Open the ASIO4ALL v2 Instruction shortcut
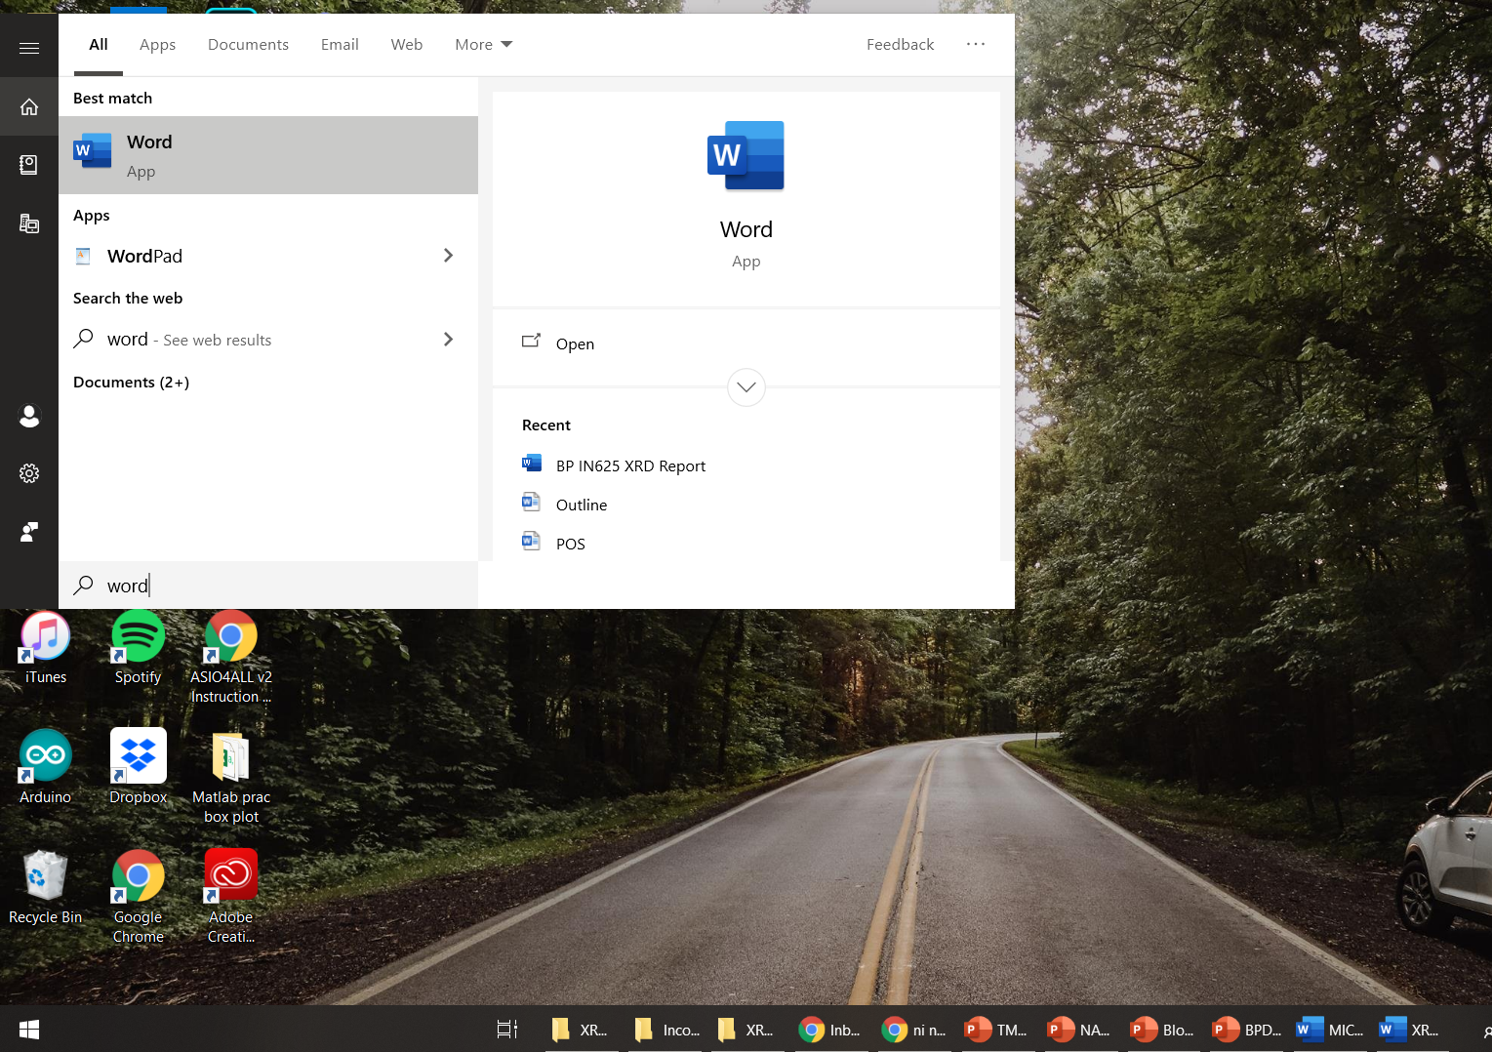This screenshot has width=1492, height=1052. [x=231, y=657]
